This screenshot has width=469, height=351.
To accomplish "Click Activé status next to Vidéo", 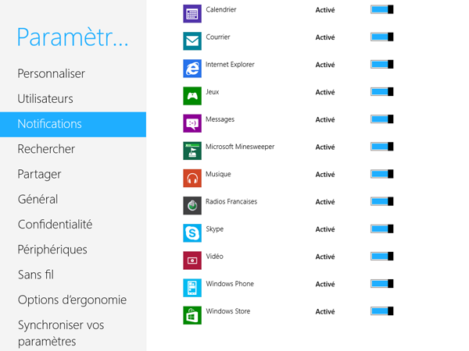I will 325,257.
